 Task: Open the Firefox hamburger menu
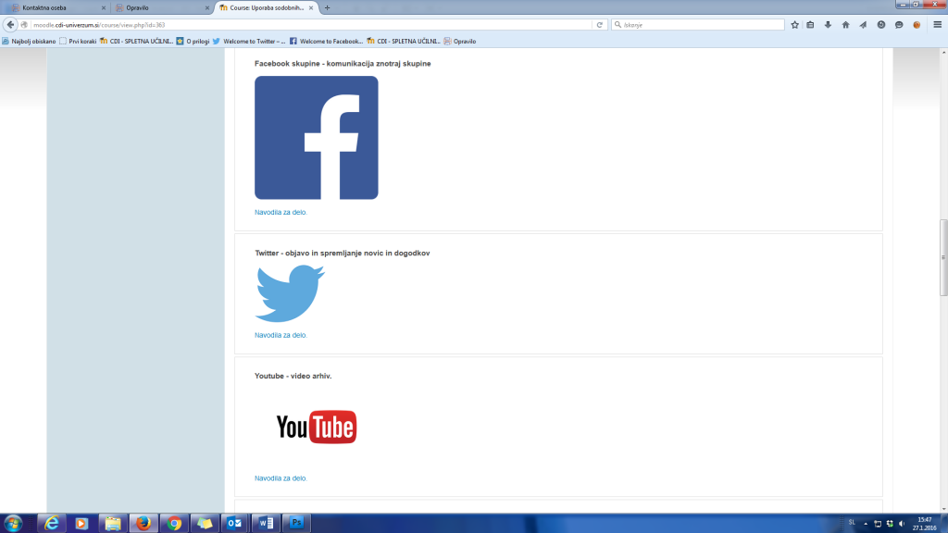935,25
